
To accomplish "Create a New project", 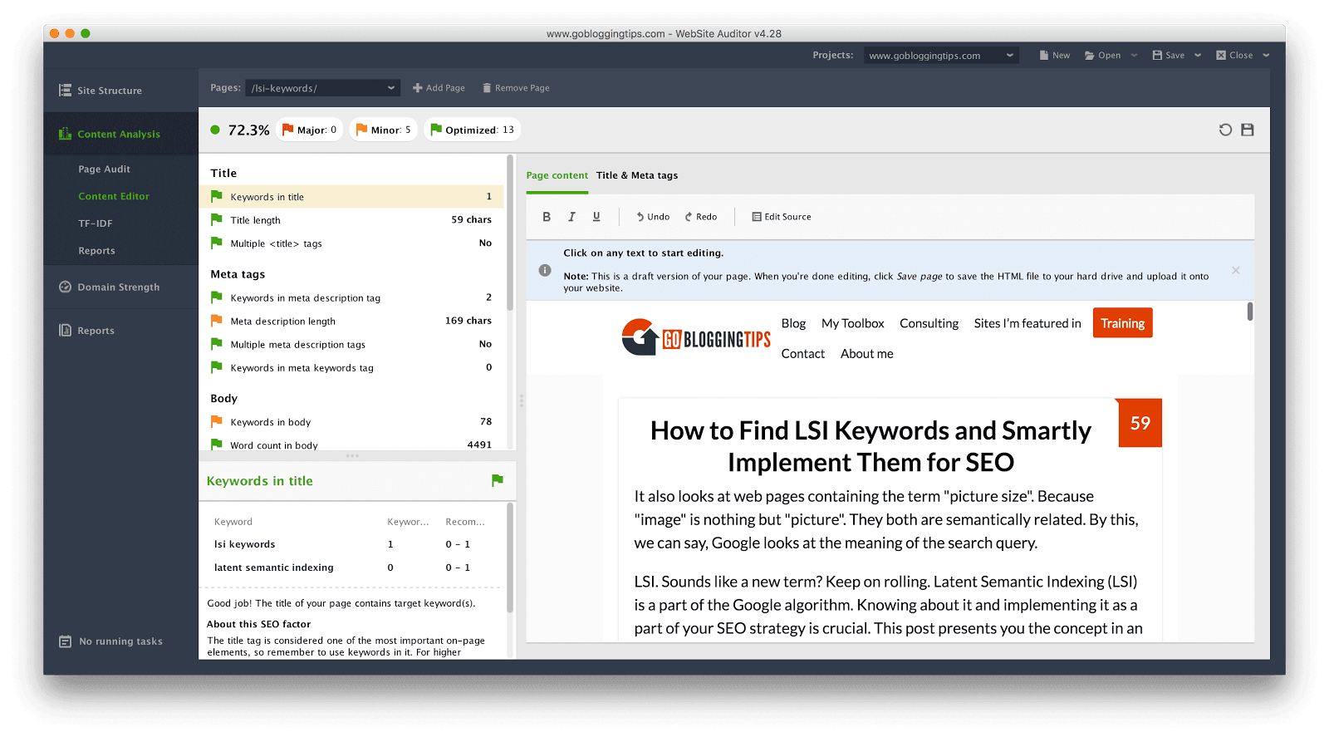I will pyautogui.click(x=1055, y=56).
